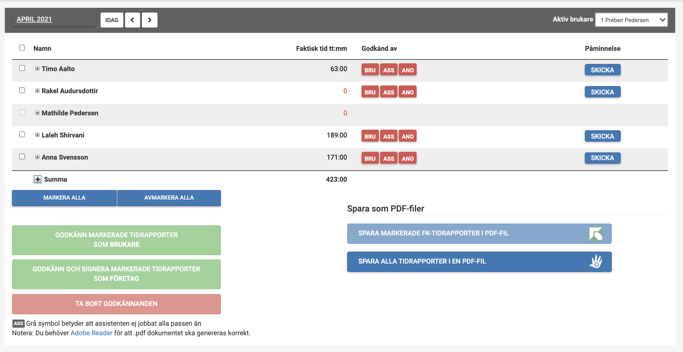Click ANO badge for Laleh Shirvani
This screenshot has width=683, height=352.
coord(407,136)
